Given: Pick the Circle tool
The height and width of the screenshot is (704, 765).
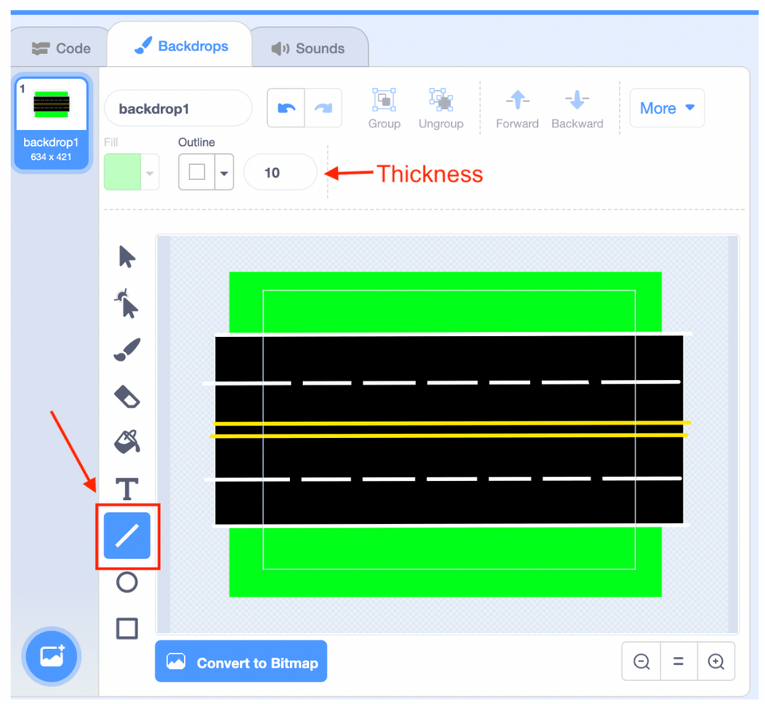Looking at the screenshot, I should click(127, 582).
